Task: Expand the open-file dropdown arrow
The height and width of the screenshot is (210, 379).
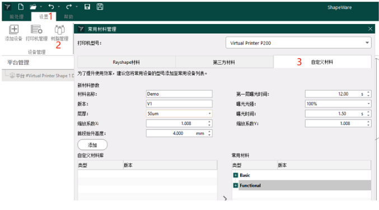Action: (41, 7)
